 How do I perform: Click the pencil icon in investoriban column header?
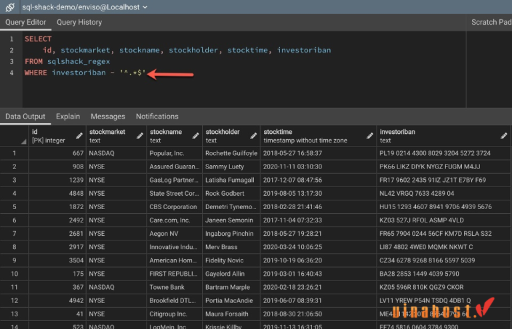(504, 136)
